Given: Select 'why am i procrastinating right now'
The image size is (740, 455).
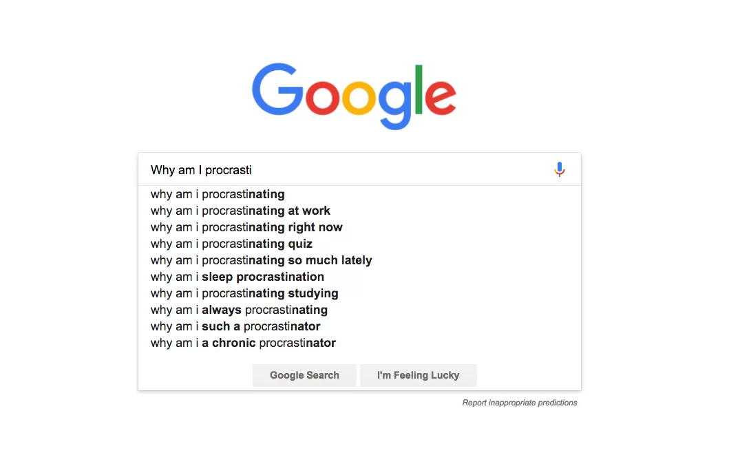Looking at the screenshot, I should [246, 227].
